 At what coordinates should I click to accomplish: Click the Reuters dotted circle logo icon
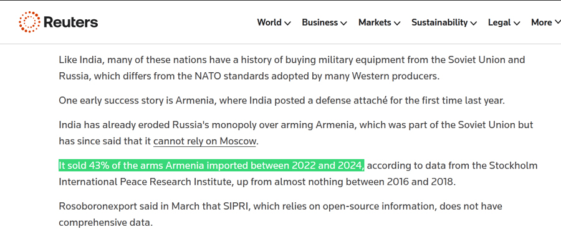[x=29, y=22]
